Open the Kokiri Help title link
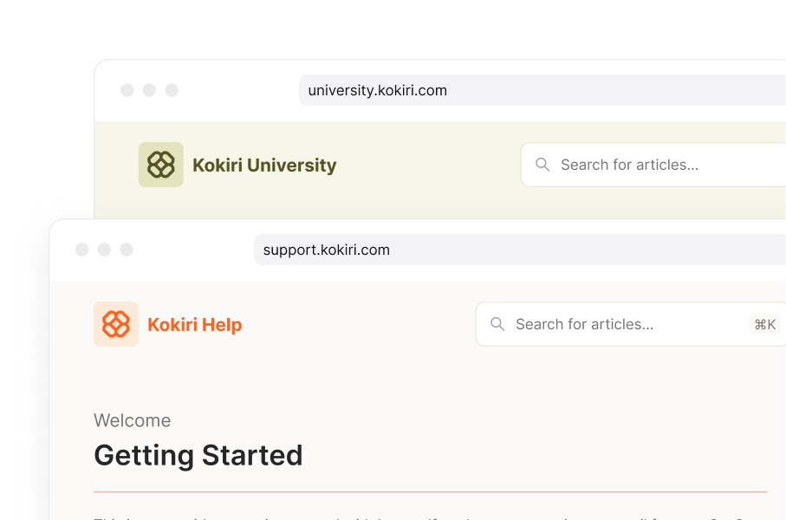 point(194,324)
